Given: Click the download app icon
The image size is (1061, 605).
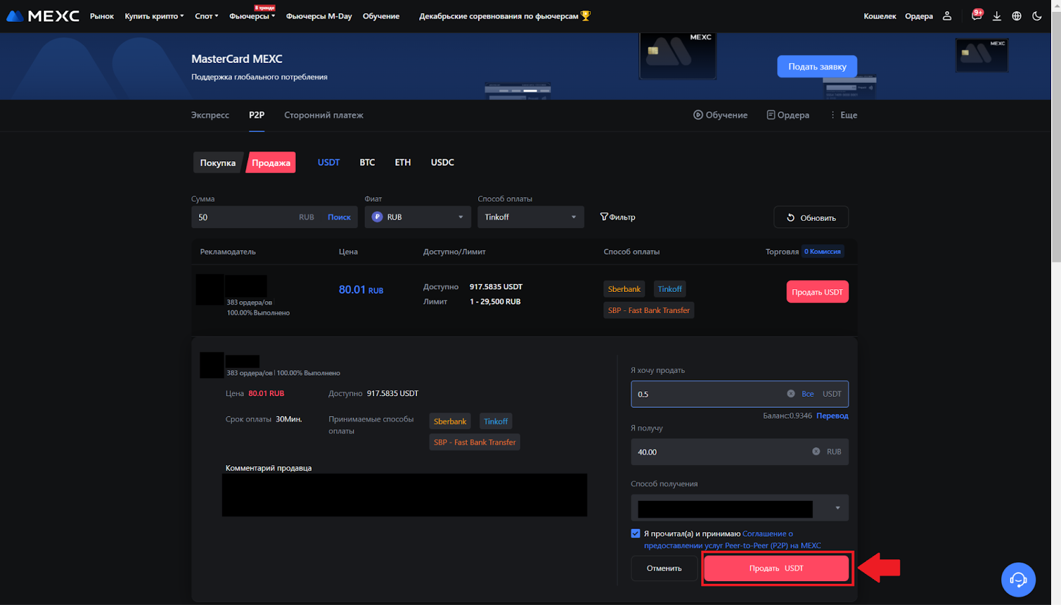Looking at the screenshot, I should pos(997,16).
